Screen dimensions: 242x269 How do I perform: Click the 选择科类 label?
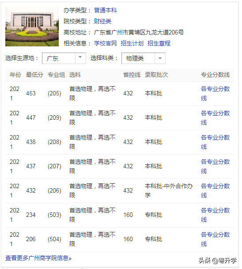tap(104, 58)
